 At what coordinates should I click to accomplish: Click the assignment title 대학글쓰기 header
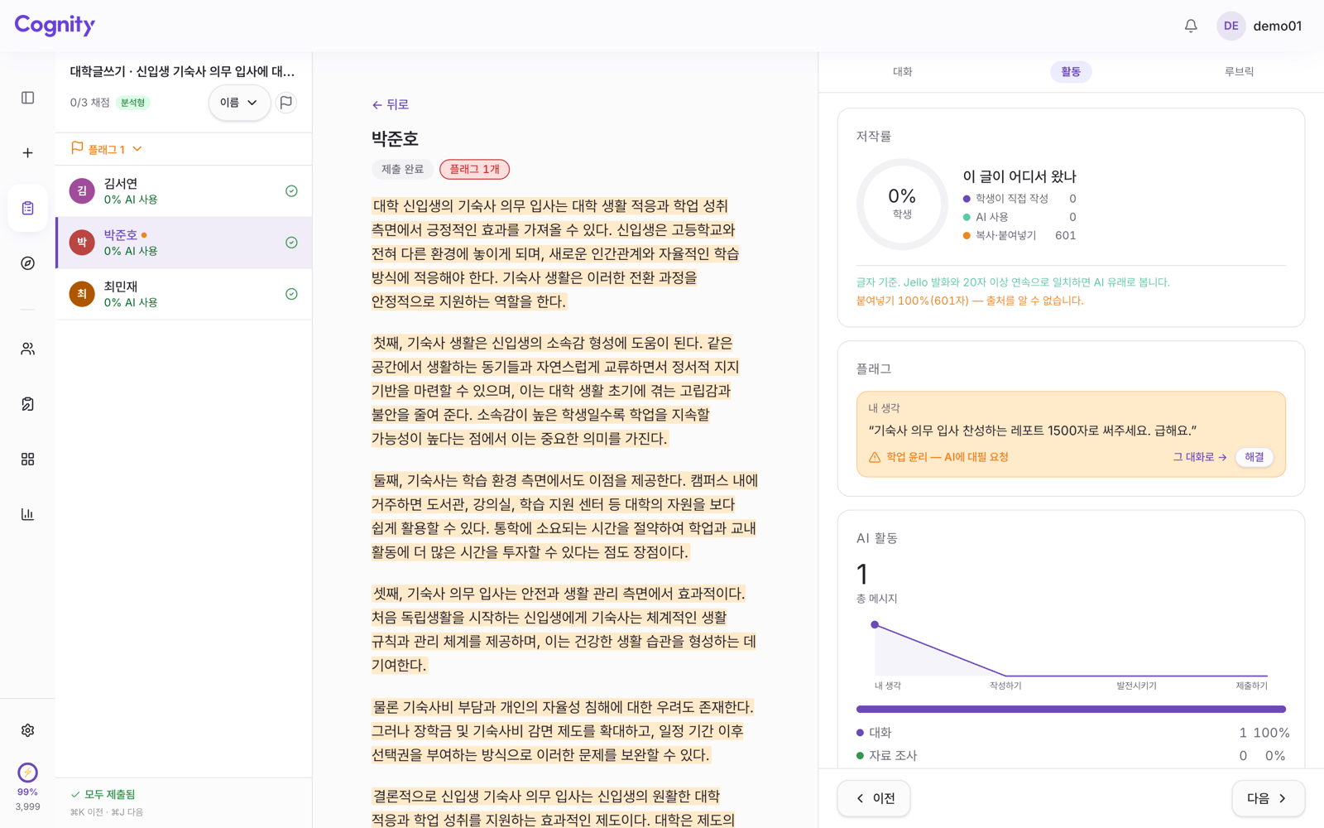click(x=182, y=71)
